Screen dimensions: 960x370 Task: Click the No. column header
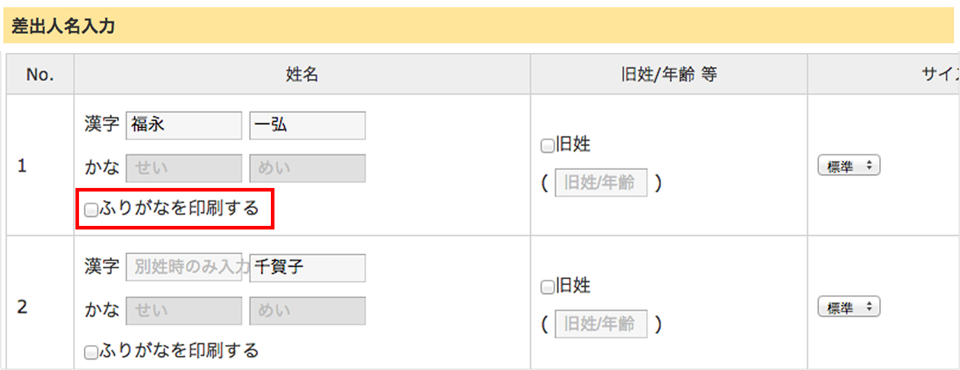40,74
